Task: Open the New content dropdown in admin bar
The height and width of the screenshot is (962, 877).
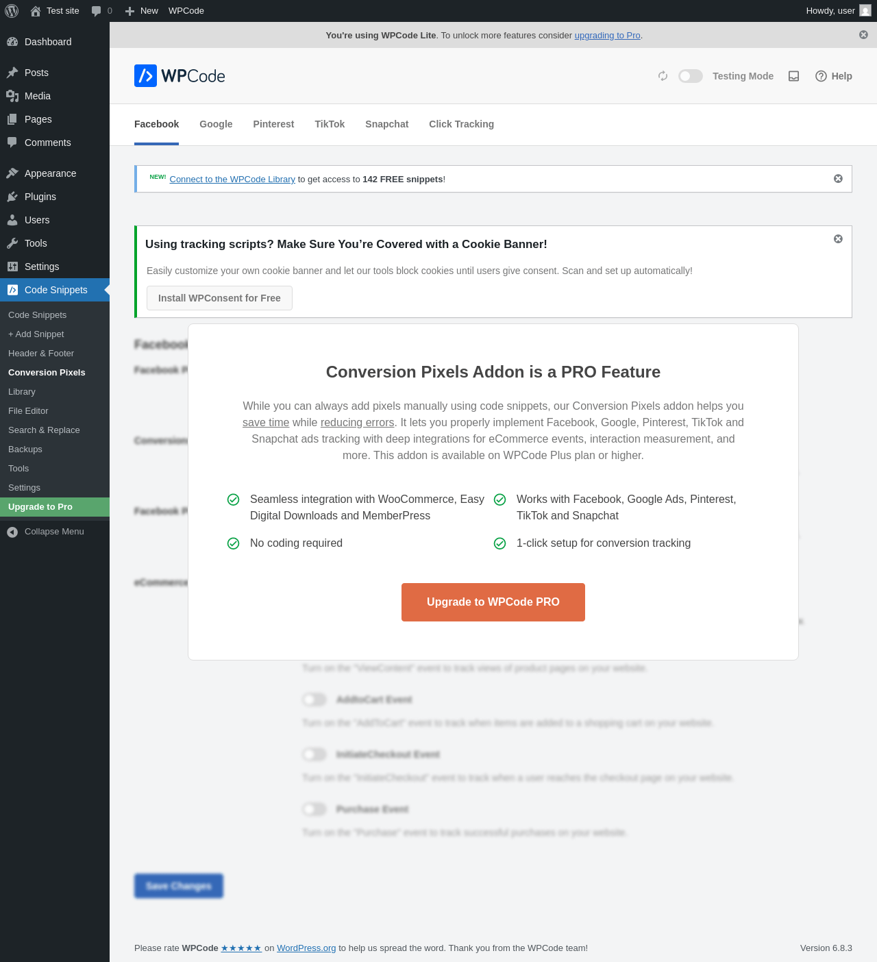Action: (142, 11)
